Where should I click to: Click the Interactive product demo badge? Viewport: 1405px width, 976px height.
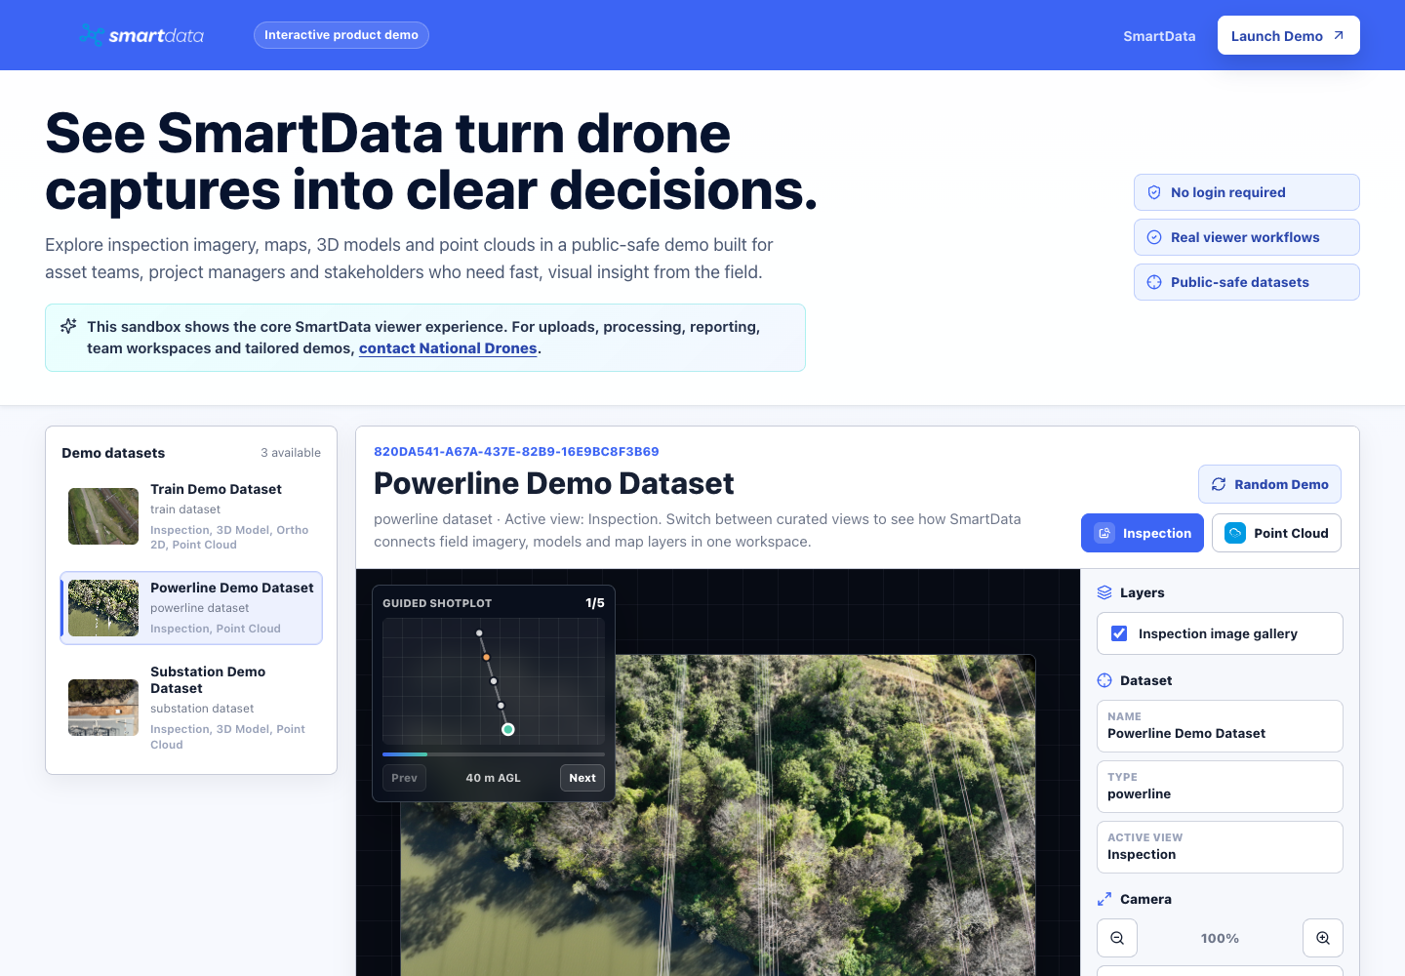click(x=341, y=35)
